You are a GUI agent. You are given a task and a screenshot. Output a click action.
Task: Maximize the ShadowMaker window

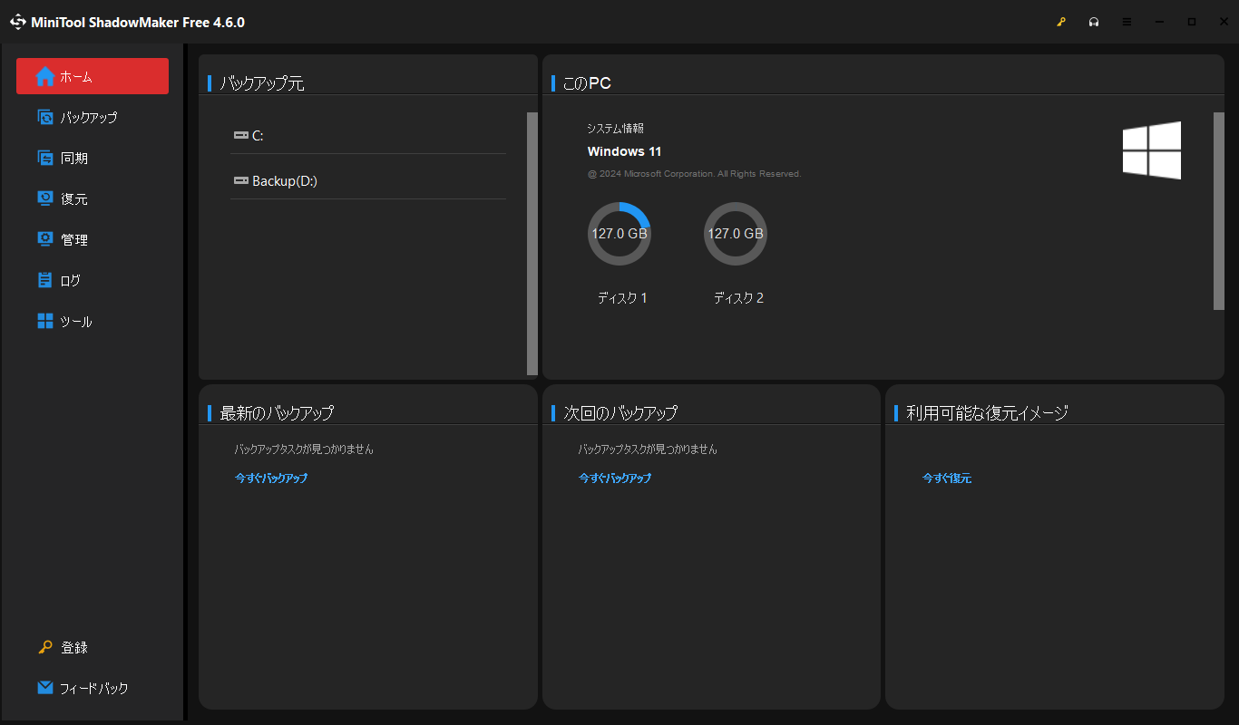pos(1192,22)
